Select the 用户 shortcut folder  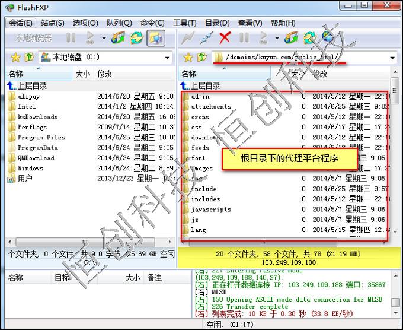pyautogui.click(x=25, y=179)
